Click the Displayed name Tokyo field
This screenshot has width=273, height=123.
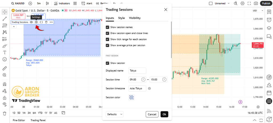[x=137, y=71]
